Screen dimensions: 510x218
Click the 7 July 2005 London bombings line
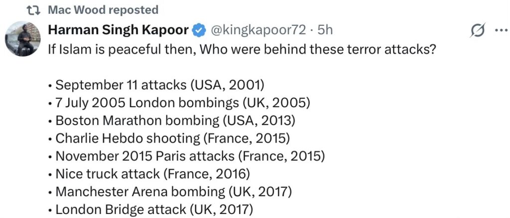(x=183, y=102)
